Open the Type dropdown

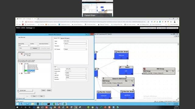coord(76,44)
